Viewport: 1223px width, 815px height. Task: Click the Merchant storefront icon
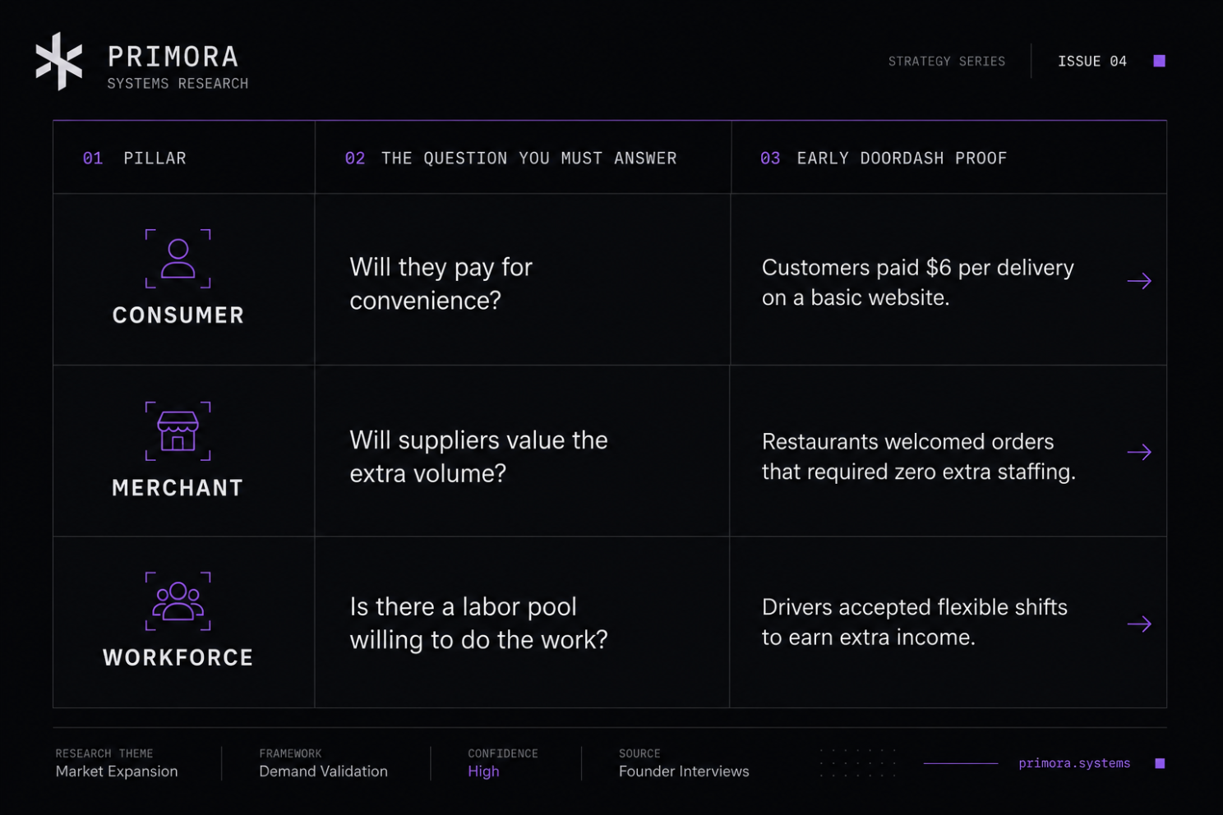[x=178, y=431]
